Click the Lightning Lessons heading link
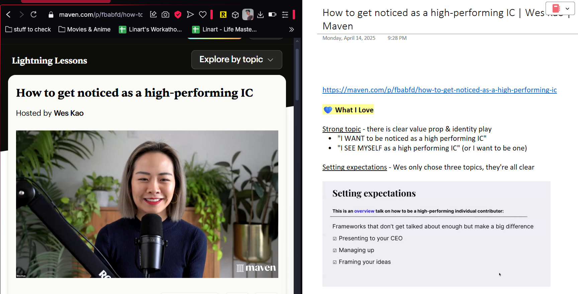This screenshot has width=578, height=294. click(x=50, y=61)
